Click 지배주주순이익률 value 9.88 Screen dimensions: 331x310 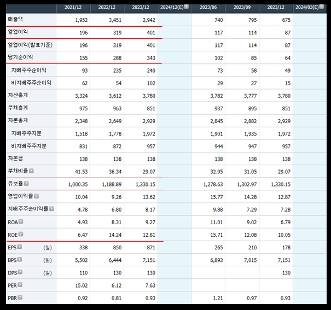(218, 210)
